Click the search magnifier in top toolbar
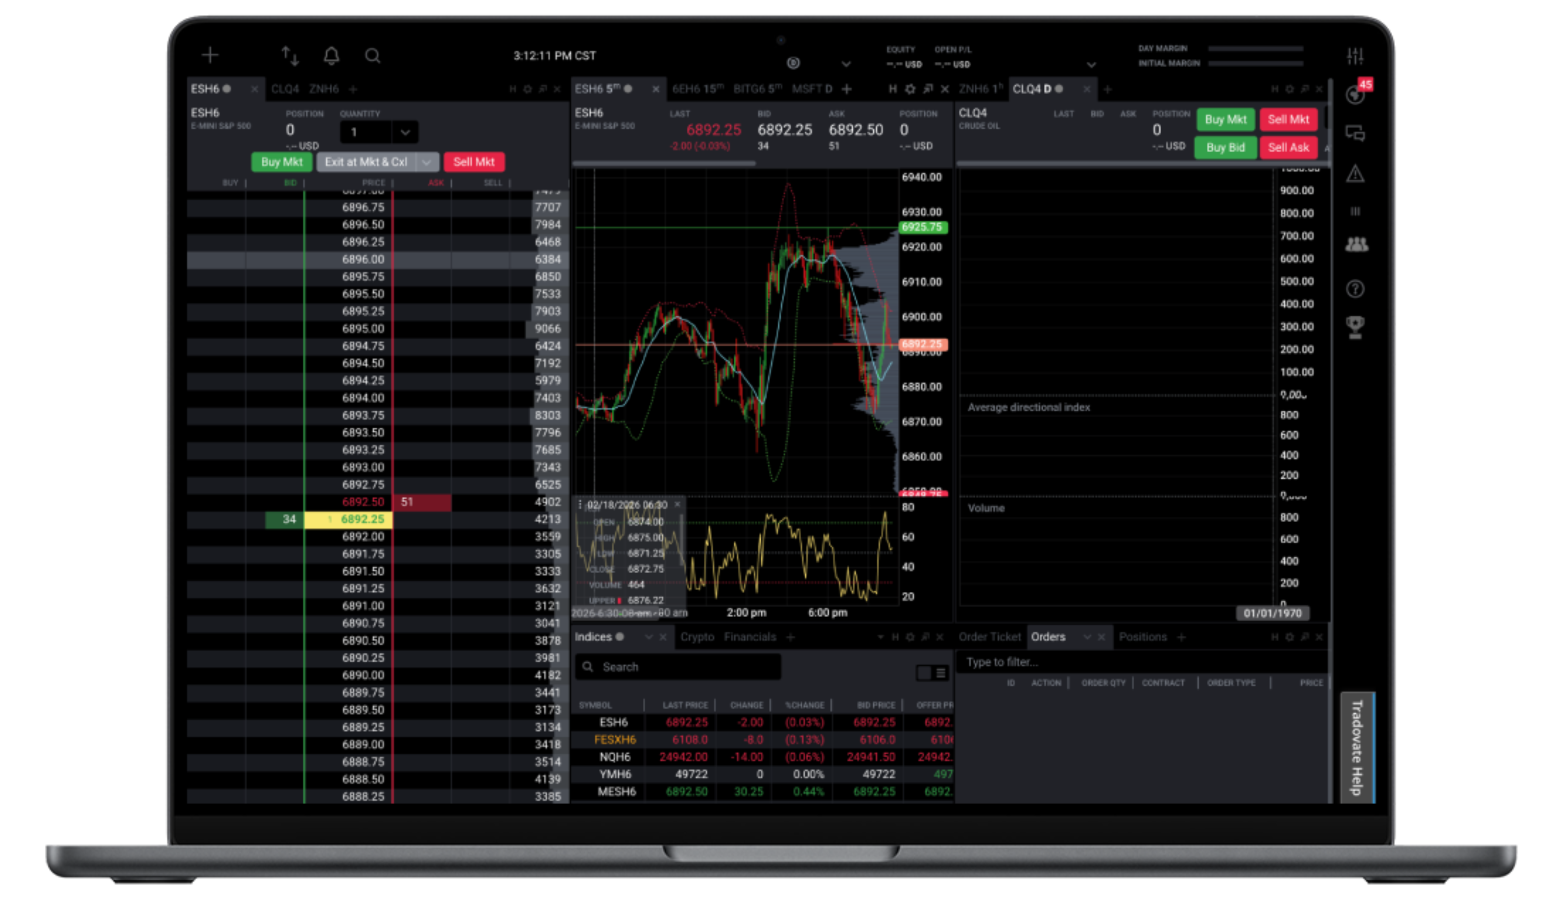The width and height of the screenshot is (1556, 900). click(372, 56)
